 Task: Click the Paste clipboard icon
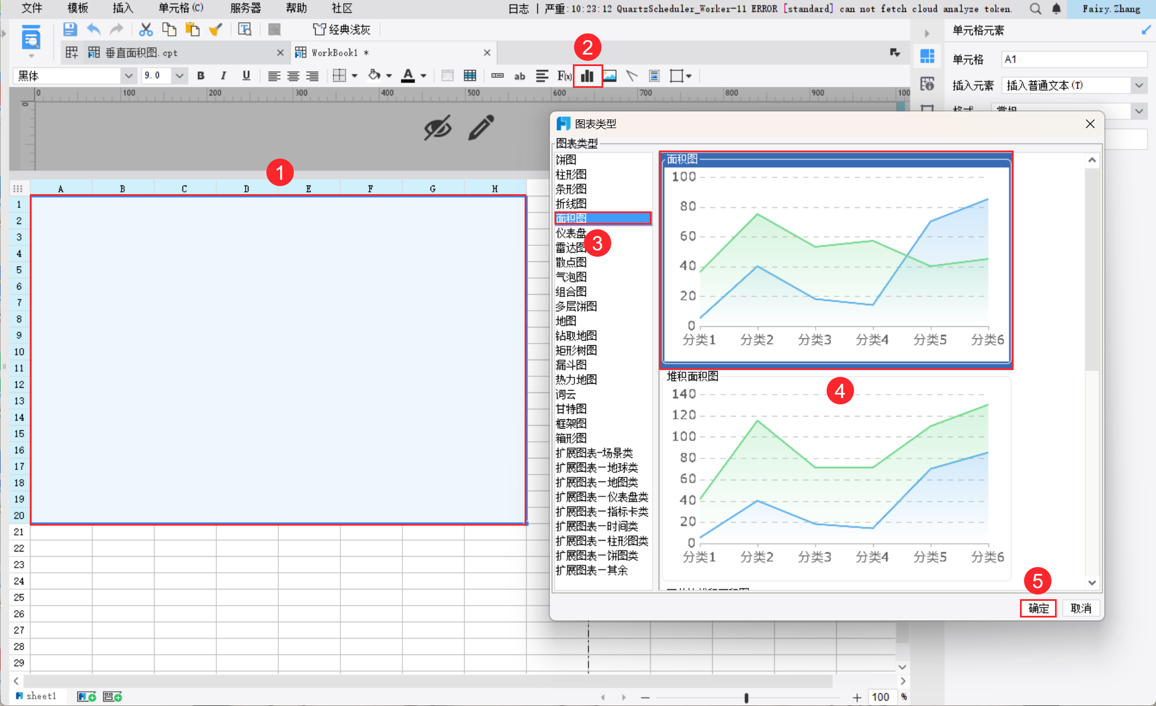[x=192, y=29]
